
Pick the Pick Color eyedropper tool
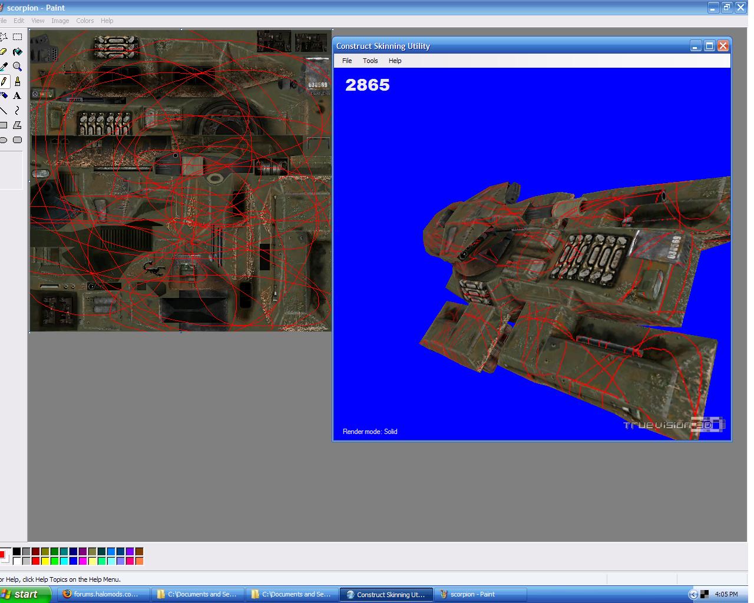coord(3,67)
